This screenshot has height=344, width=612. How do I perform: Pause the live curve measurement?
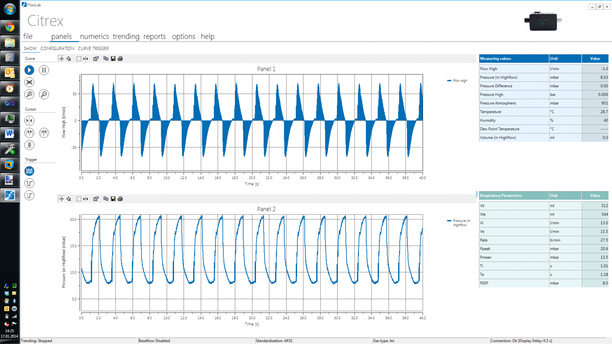click(44, 70)
